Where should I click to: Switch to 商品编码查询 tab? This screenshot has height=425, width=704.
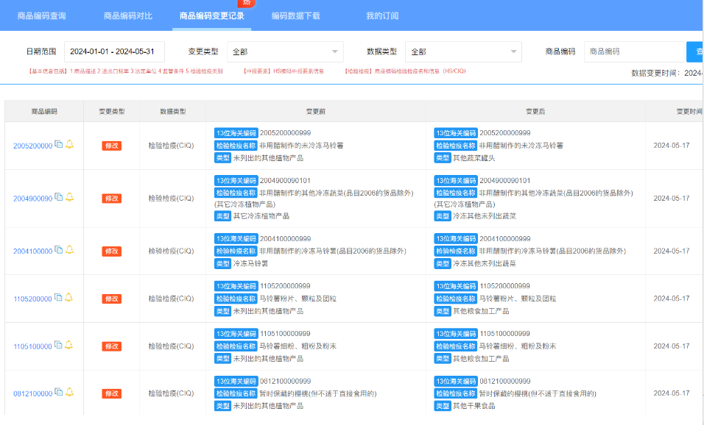click(x=42, y=15)
